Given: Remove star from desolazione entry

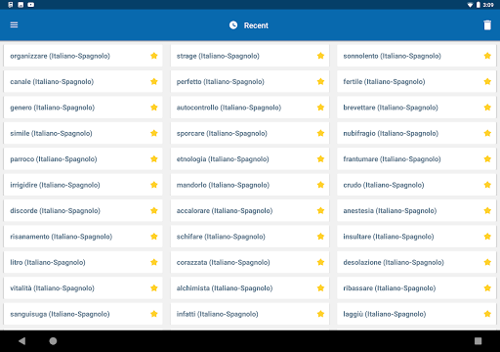Looking at the screenshot, I should [487, 262].
